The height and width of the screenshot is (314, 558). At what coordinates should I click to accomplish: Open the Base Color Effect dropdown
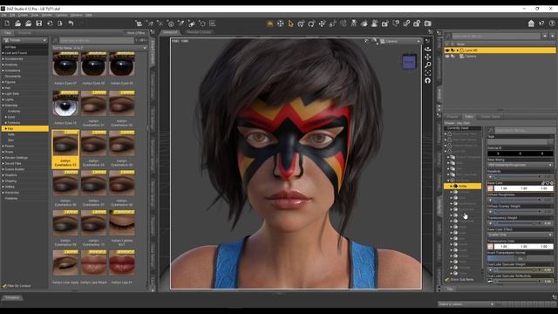[x=520, y=235]
